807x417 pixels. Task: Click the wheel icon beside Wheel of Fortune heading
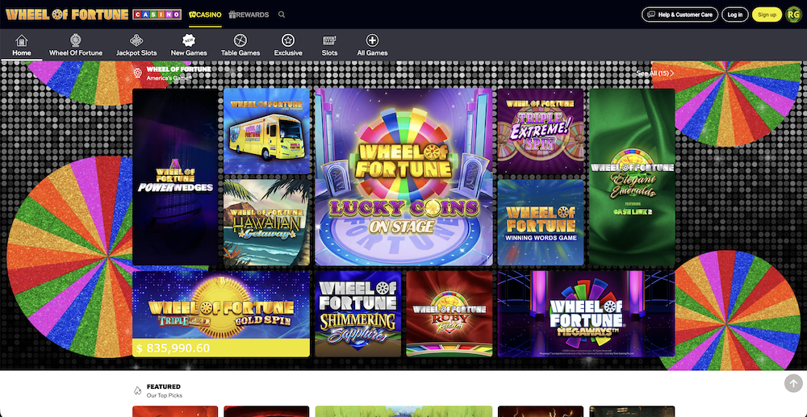[x=137, y=73]
